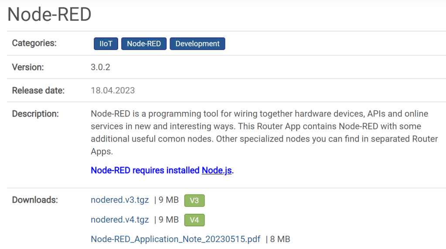Download the nodered.v4.tgz file
446x249 pixels.
click(x=119, y=219)
